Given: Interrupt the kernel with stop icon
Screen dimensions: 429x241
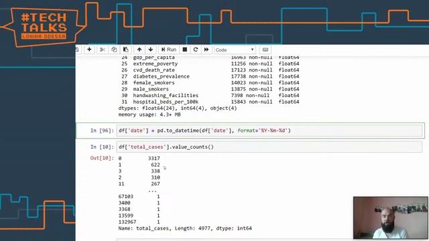Looking at the screenshot, I should pyautogui.click(x=185, y=50).
